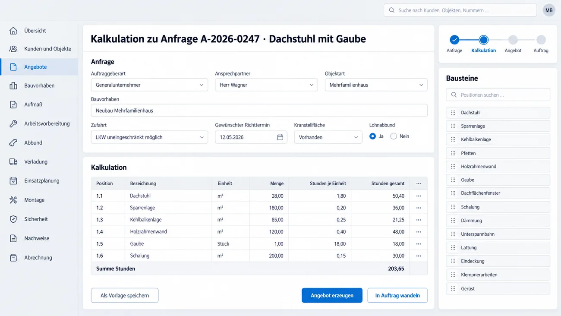Screen dimensions: 561x316
Task: Click the Sicherheit shield icon
Action: pyautogui.click(x=13, y=219)
